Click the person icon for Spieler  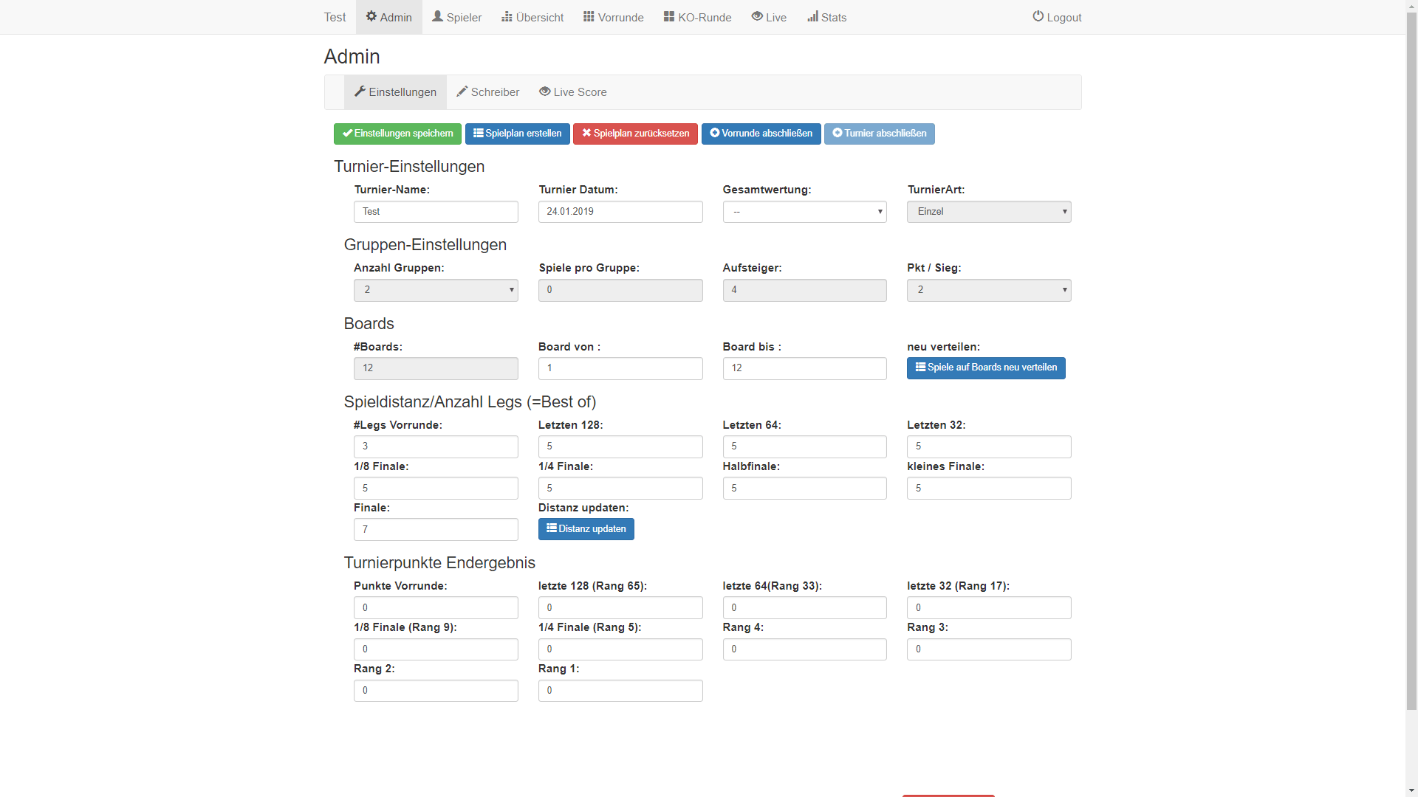click(438, 16)
